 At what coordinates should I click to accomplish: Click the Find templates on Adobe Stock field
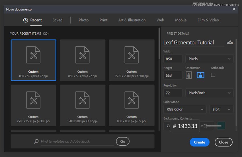pos(77,141)
